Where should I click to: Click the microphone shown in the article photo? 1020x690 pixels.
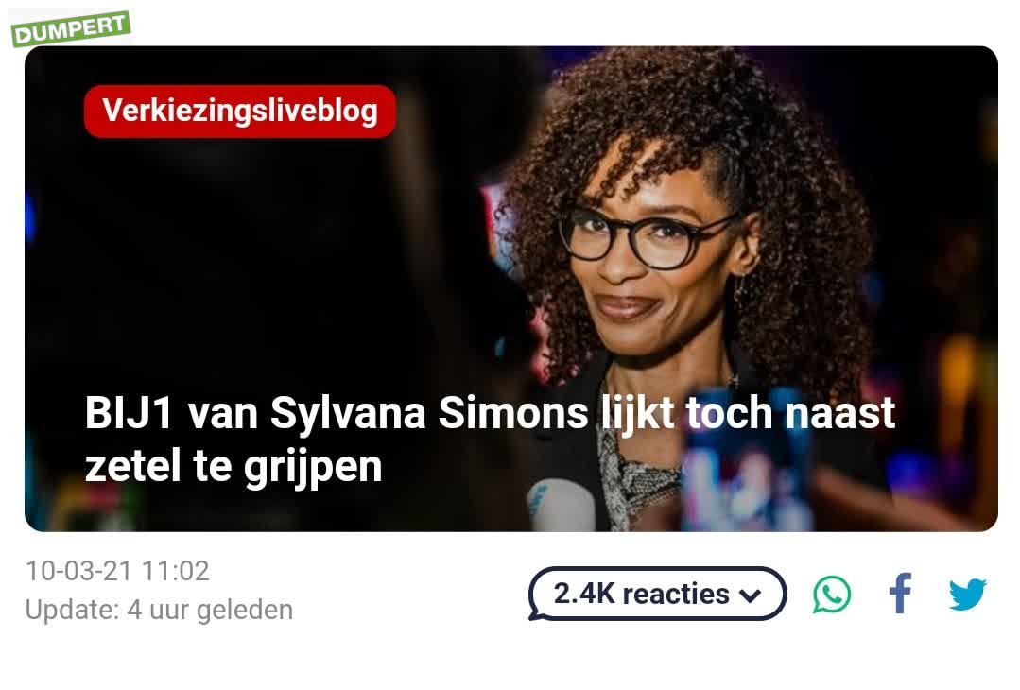(x=560, y=504)
